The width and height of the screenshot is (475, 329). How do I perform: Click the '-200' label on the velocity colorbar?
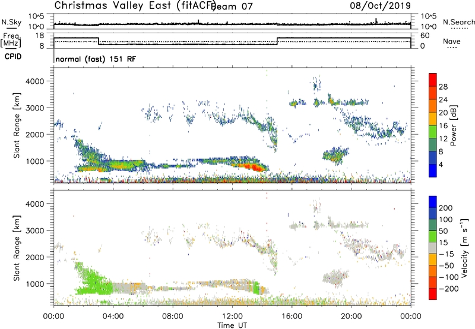449,289
